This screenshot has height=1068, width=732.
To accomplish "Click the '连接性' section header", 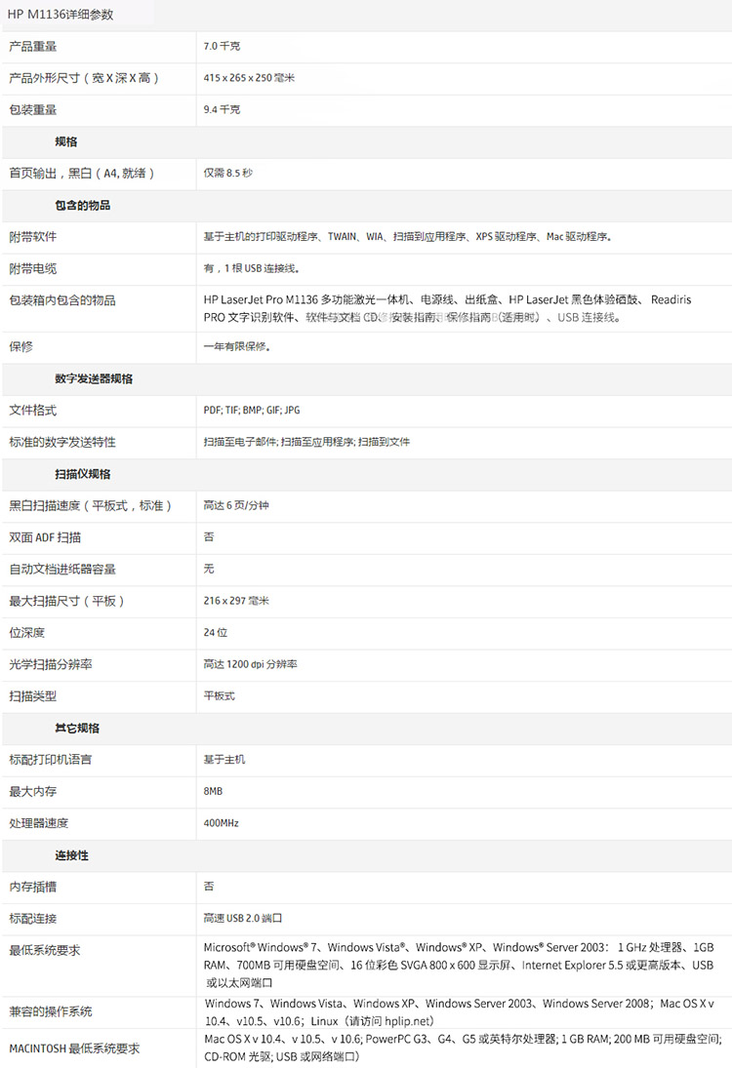I will coord(71,855).
